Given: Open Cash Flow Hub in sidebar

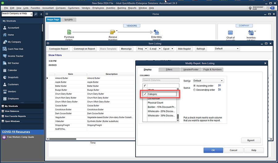Looking at the screenshot, I should click(x=15, y=49).
